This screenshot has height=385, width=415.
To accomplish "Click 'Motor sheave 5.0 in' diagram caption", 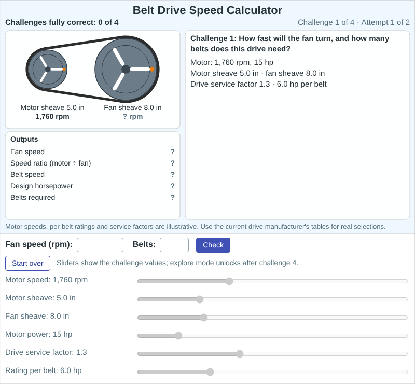I will click(52, 107).
